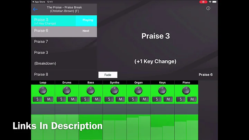Solo the Bass track

click(x=85, y=99)
